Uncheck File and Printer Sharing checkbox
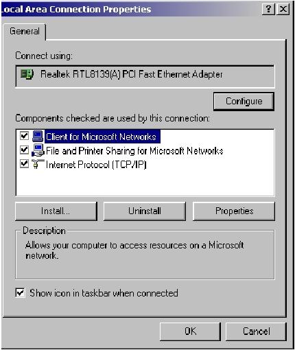295x350 pixels. click(x=24, y=150)
